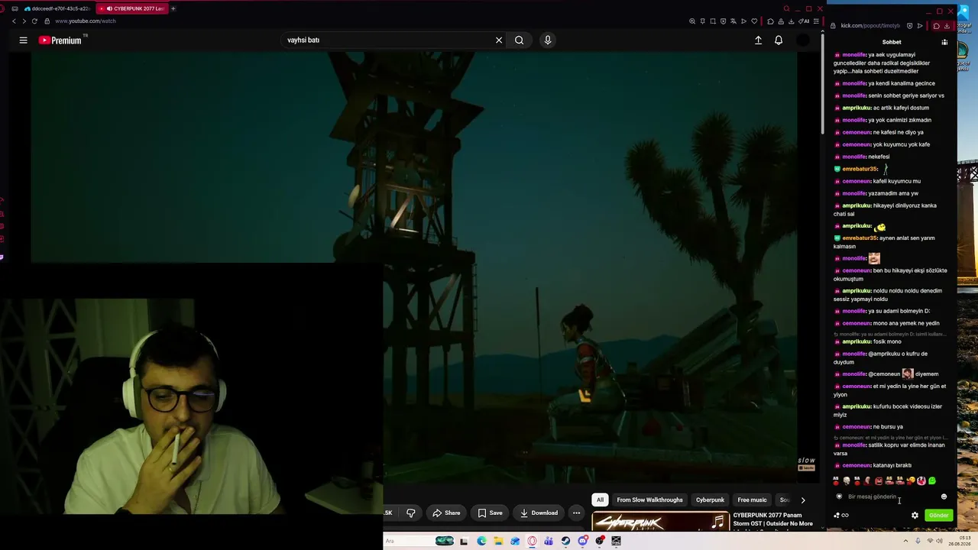Open YouTube notifications bell
Screen dimensions: 978x550
(779, 40)
